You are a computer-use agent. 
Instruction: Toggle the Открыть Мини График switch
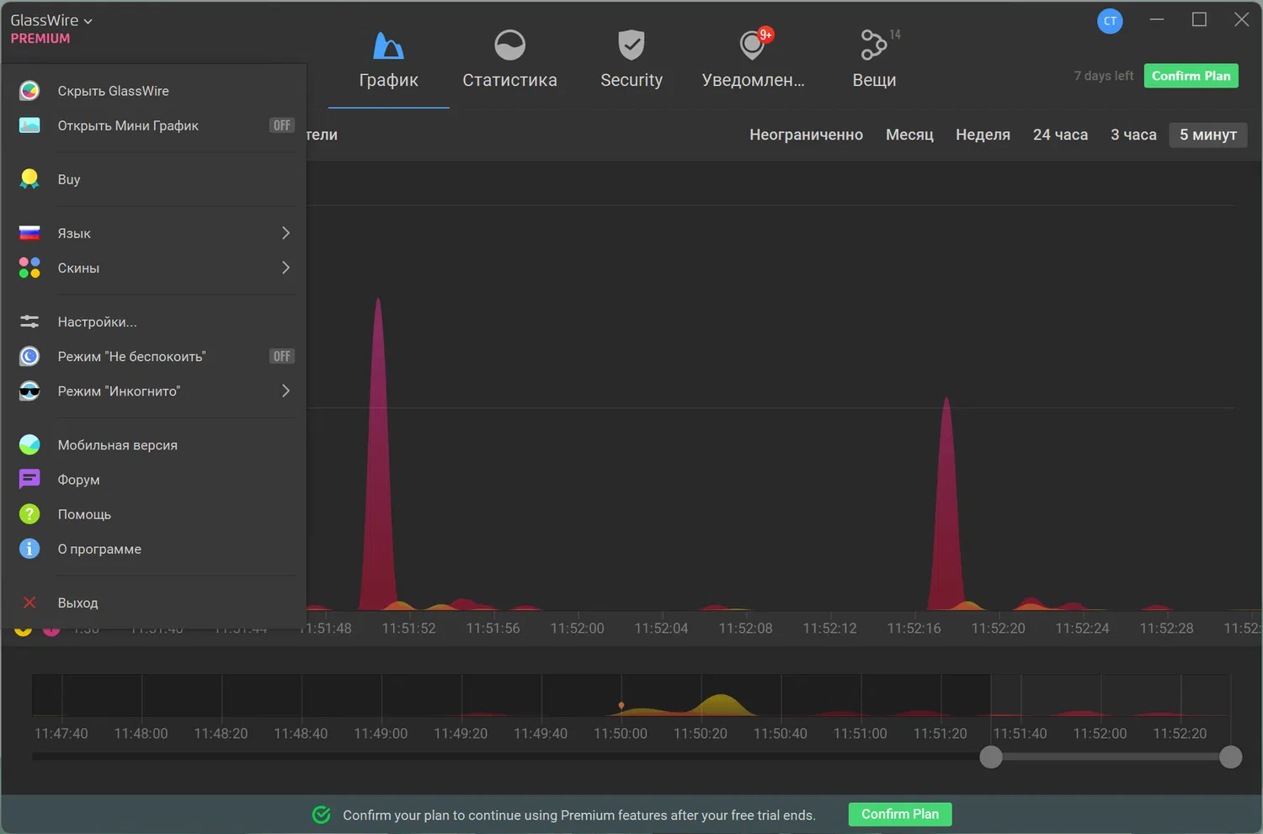click(x=281, y=125)
